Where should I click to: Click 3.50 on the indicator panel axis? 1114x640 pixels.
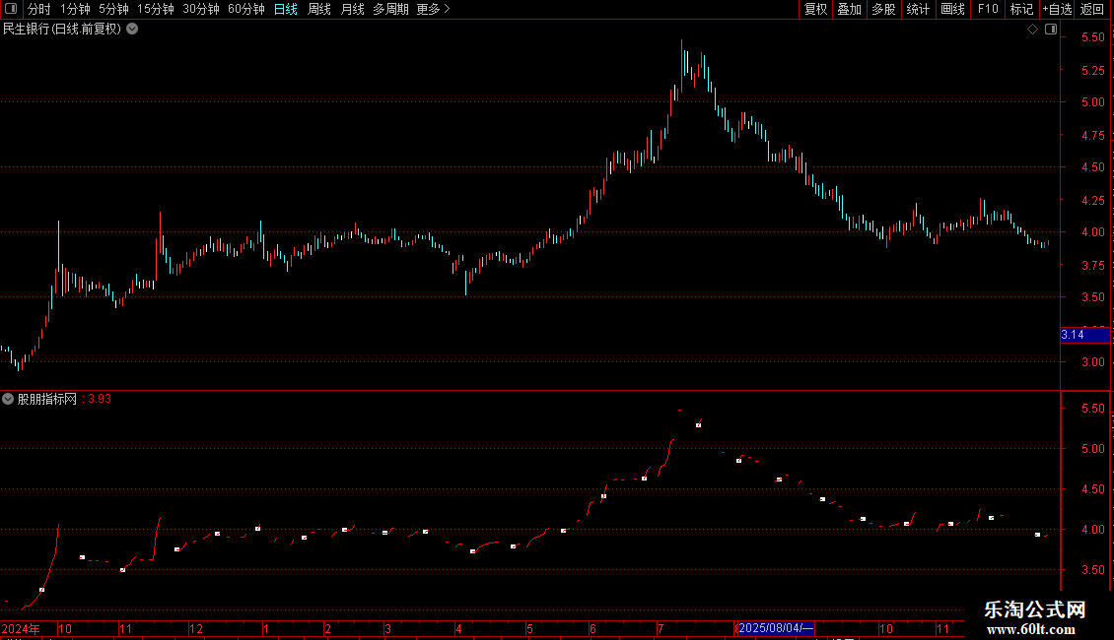(1092, 570)
